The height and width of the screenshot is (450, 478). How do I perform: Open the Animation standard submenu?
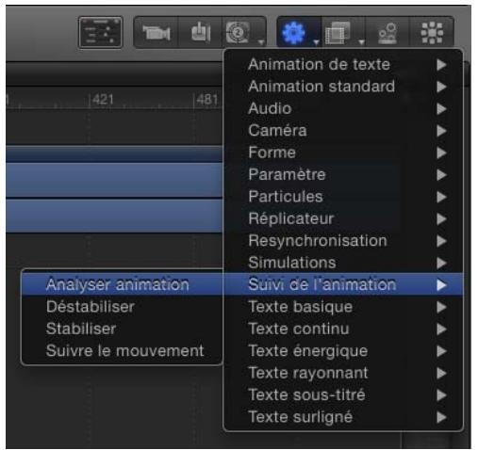point(343,87)
